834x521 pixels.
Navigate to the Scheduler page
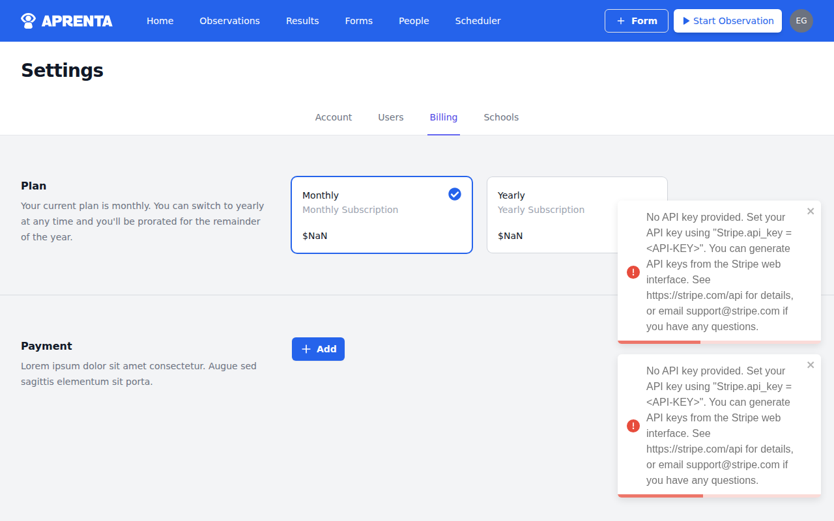pyautogui.click(x=478, y=20)
